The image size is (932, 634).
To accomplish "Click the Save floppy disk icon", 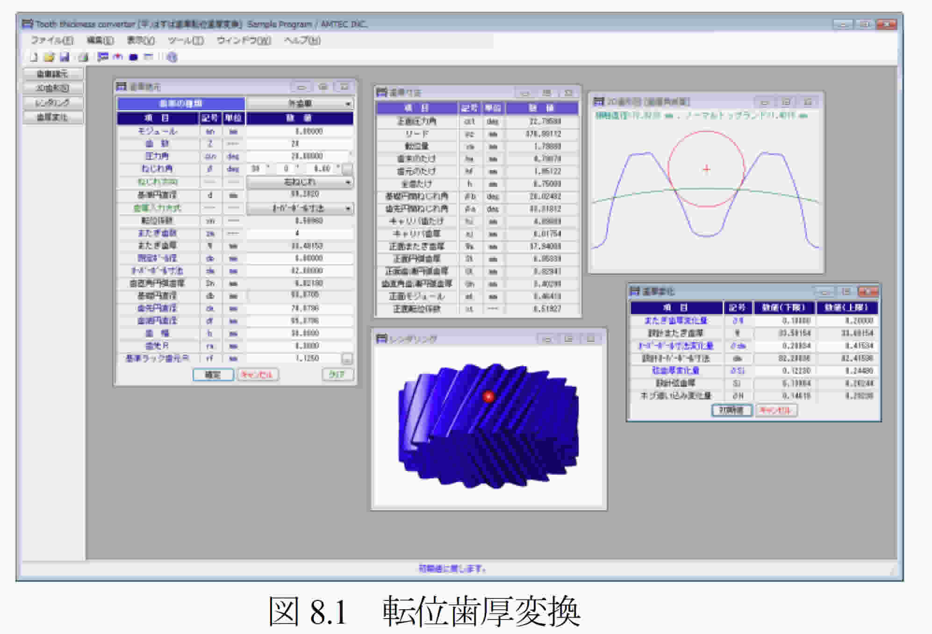I will [x=65, y=57].
